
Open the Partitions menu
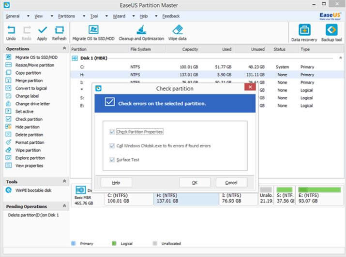(66, 16)
